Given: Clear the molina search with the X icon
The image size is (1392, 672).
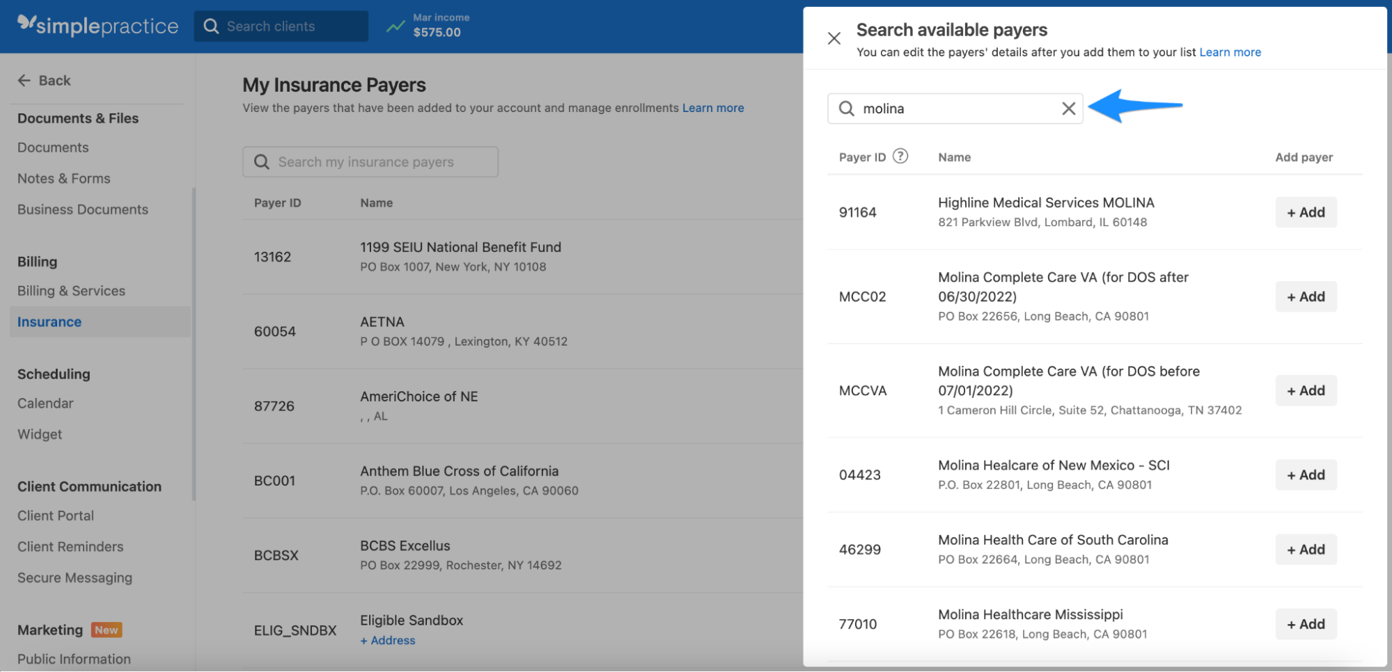Looking at the screenshot, I should 1069,109.
